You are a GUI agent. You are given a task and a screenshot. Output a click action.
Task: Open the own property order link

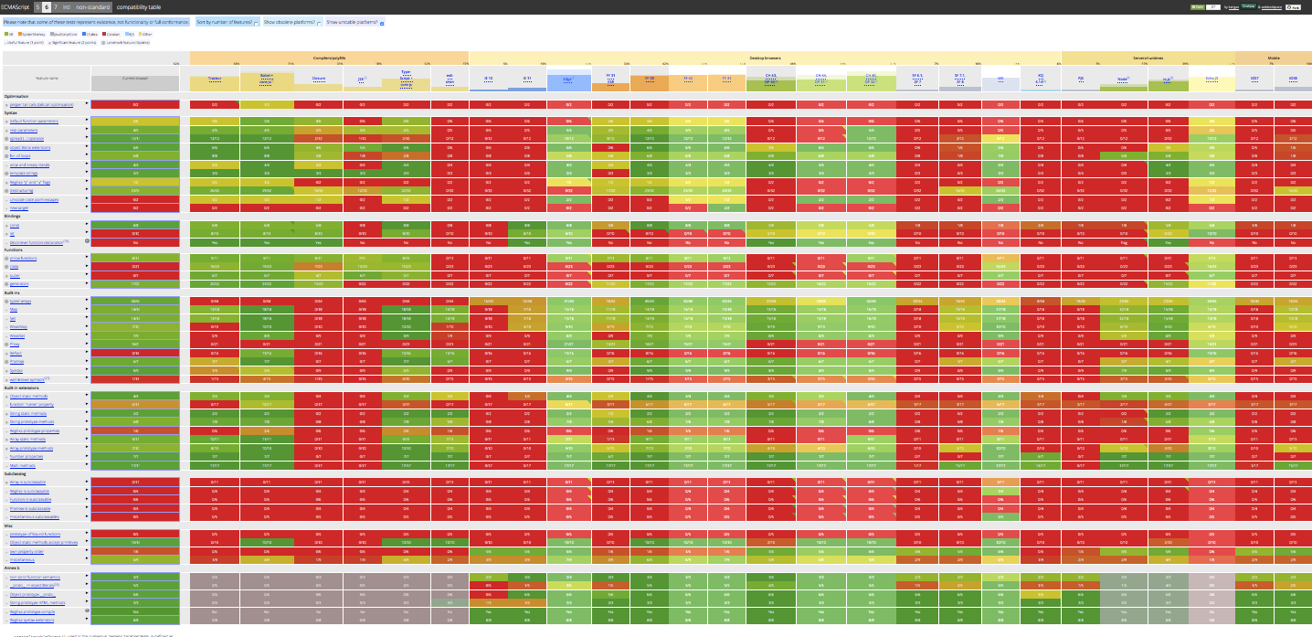pyautogui.click(x=26, y=551)
